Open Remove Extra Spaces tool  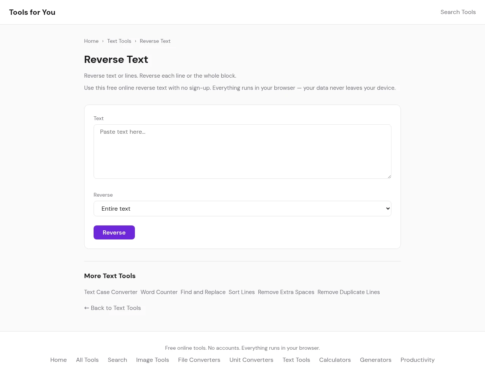point(286,292)
